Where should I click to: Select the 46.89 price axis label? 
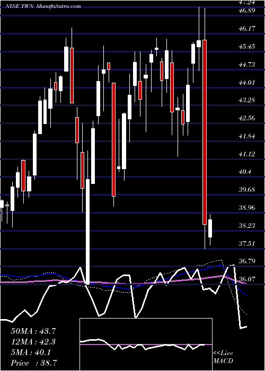point(246,11)
